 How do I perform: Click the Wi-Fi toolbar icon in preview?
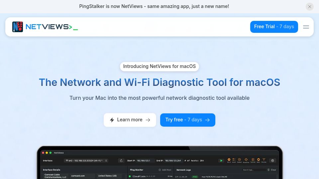[x=229, y=160]
